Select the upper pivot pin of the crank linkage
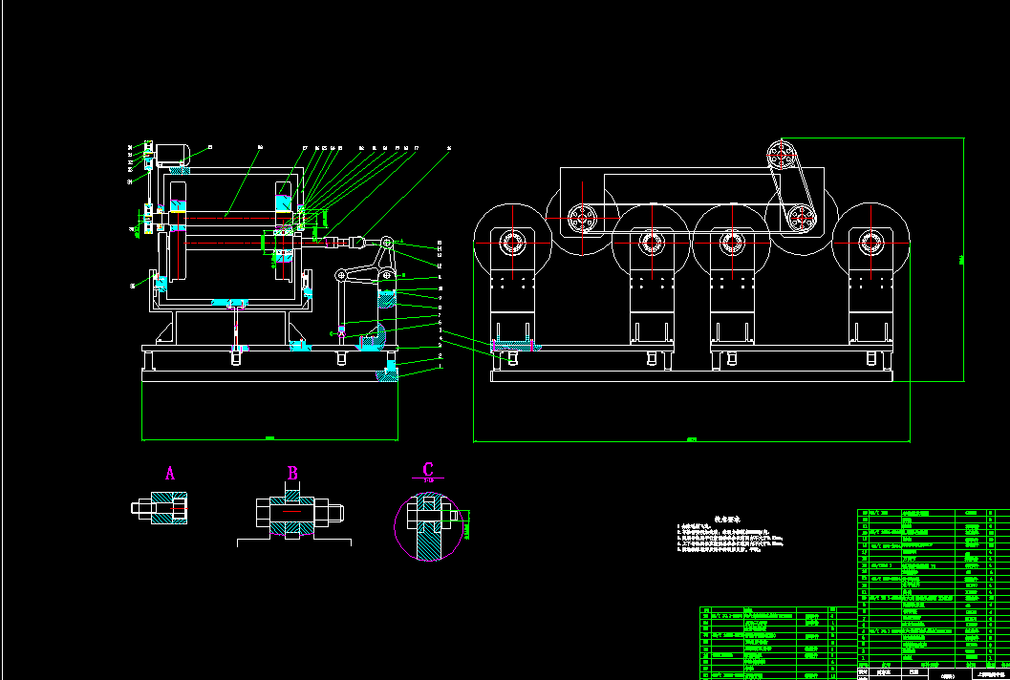1010x680 pixels. (387, 243)
